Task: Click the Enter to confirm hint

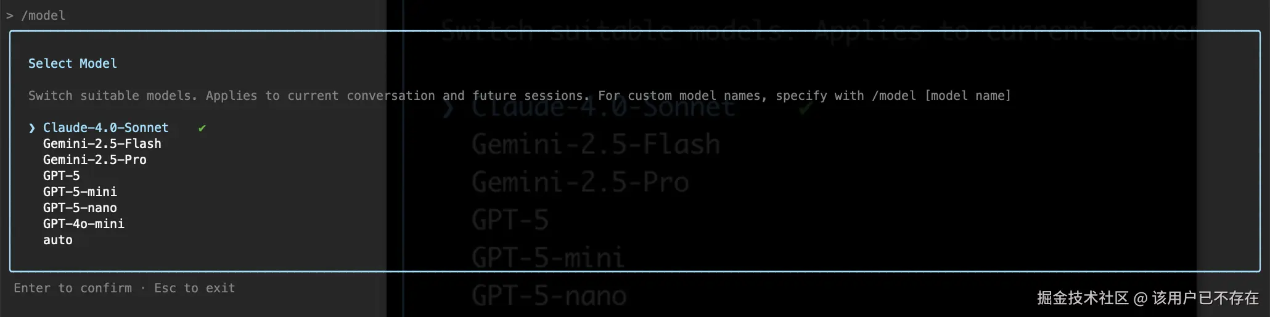Action: point(73,288)
